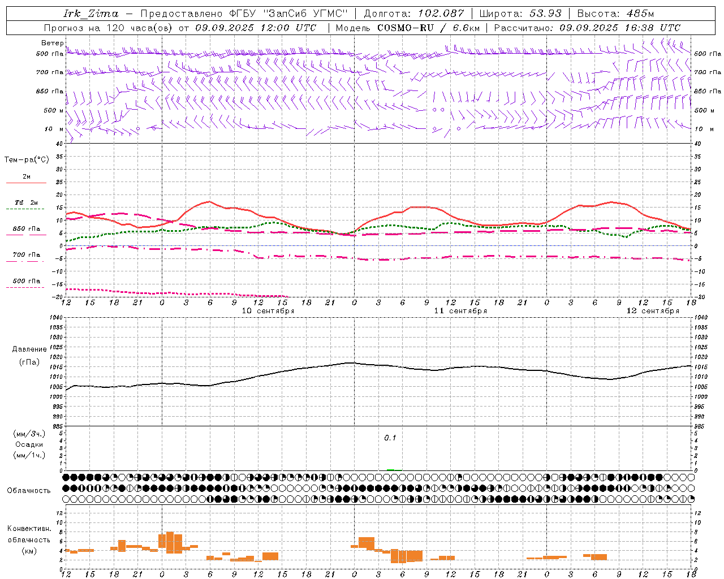Click the Давление pressure label
724x579 pixels.
point(29,349)
